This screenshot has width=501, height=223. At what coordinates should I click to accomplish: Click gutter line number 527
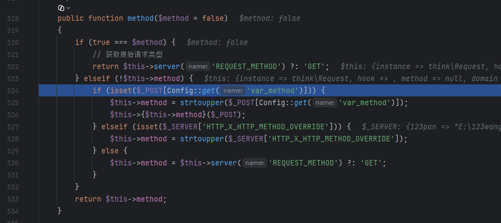13,127
